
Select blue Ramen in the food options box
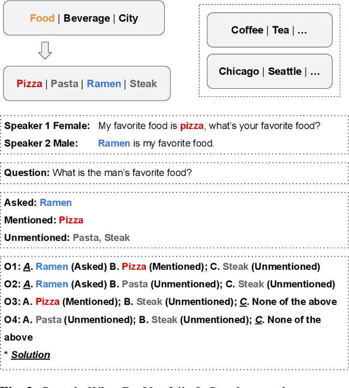click(x=104, y=84)
